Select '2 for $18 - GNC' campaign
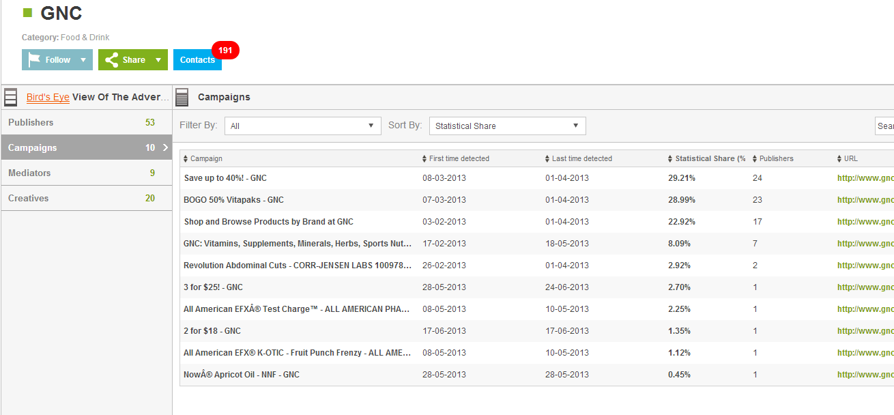894x415 pixels. pyautogui.click(x=212, y=331)
